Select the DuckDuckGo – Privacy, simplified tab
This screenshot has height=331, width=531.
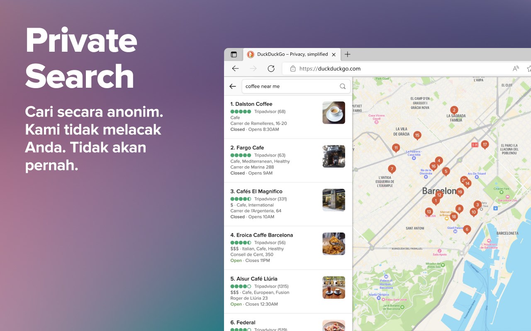pos(292,54)
